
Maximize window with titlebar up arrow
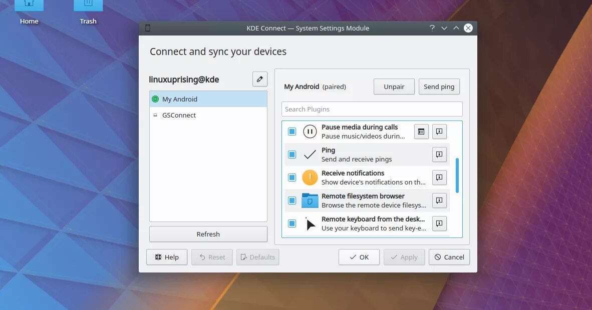(x=456, y=28)
